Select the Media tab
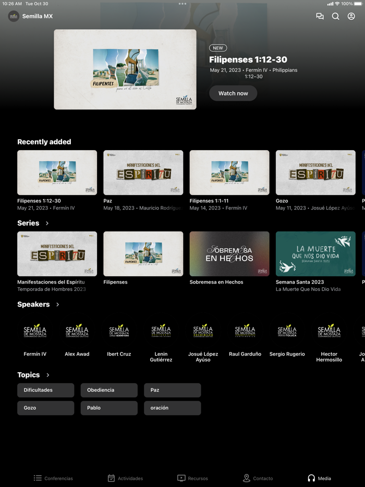This screenshot has width=365, height=487. 319,478
